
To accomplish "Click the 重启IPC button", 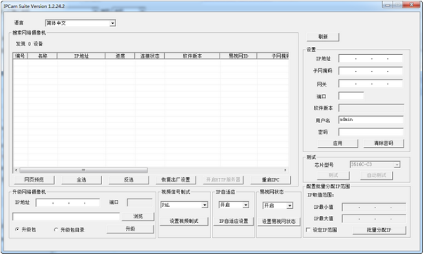I will coord(271,180).
